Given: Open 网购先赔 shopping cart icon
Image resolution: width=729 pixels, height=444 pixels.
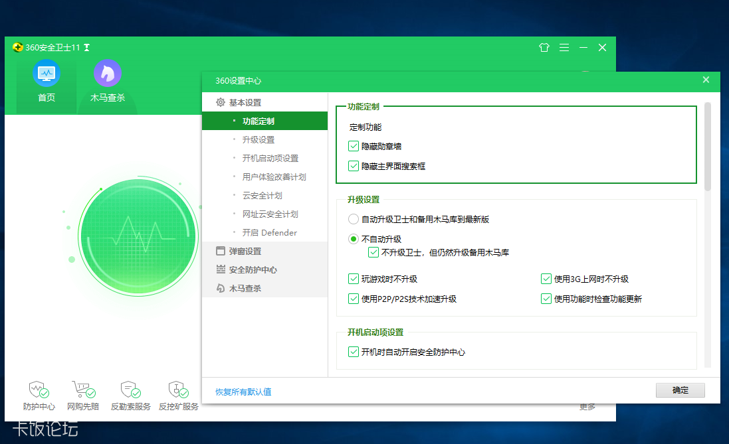Looking at the screenshot, I should (x=83, y=390).
